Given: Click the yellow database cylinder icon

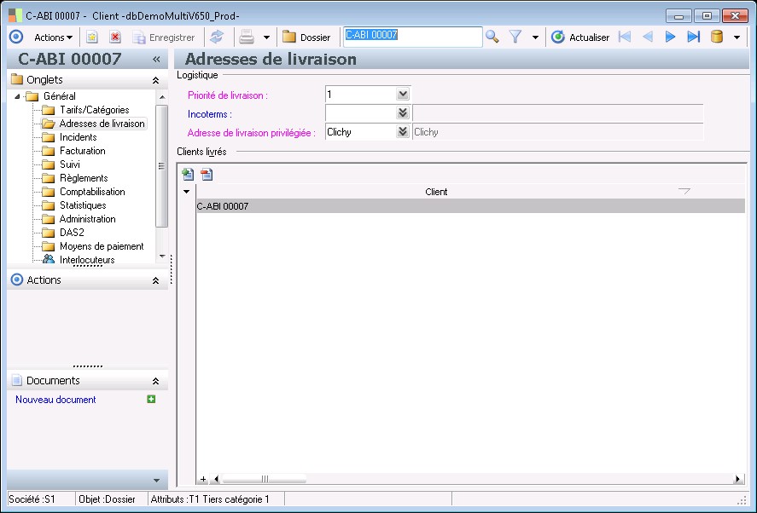Looking at the screenshot, I should pos(717,37).
